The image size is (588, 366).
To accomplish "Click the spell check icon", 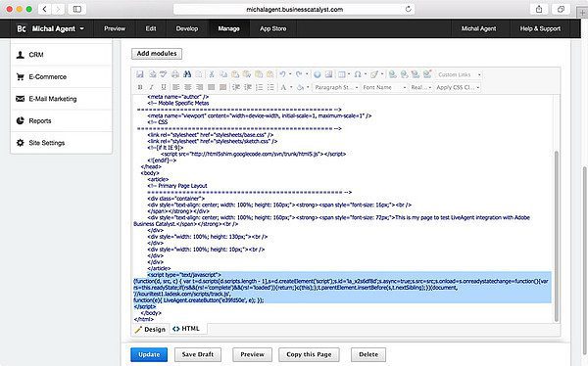I will (163, 74).
